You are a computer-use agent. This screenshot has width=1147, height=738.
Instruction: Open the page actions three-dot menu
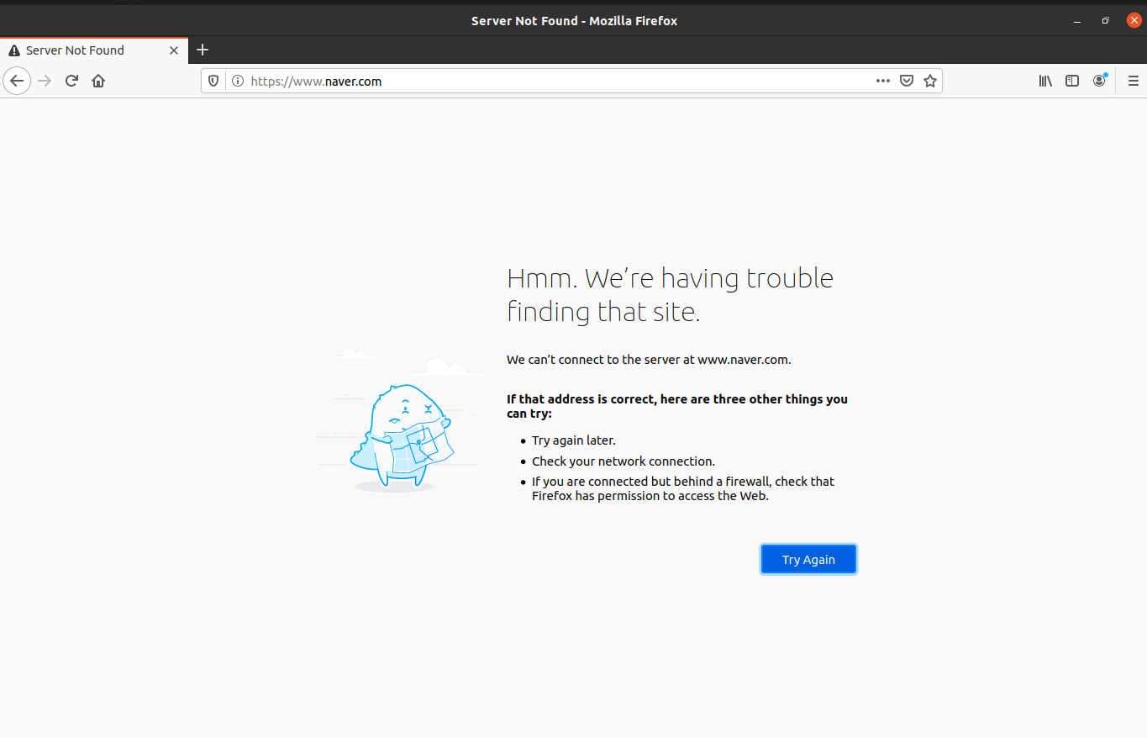tap(882, 81)
